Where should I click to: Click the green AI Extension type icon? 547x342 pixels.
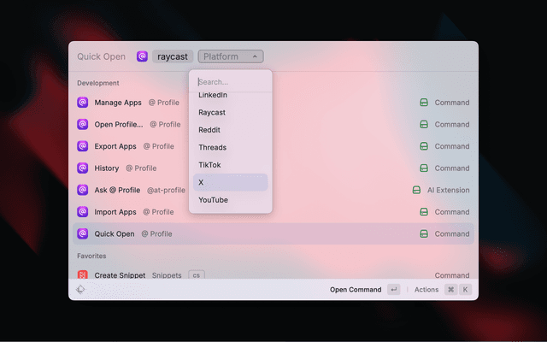[x=416, y=190]
